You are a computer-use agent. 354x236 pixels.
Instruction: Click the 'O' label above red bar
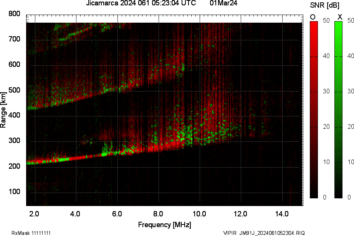pos(313,17)
